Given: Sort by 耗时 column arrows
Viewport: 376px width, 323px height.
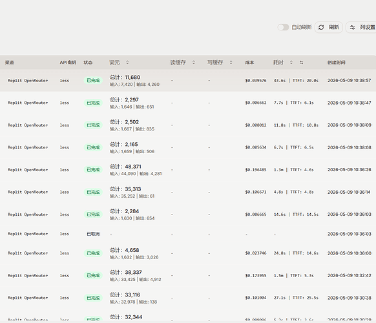Looking at the screenshot, I should [x=291, y=63].
